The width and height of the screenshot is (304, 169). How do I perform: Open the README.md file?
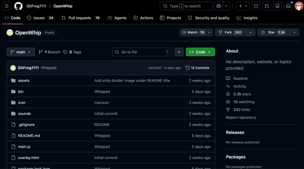pyautogui.click(x=29, y=136)
